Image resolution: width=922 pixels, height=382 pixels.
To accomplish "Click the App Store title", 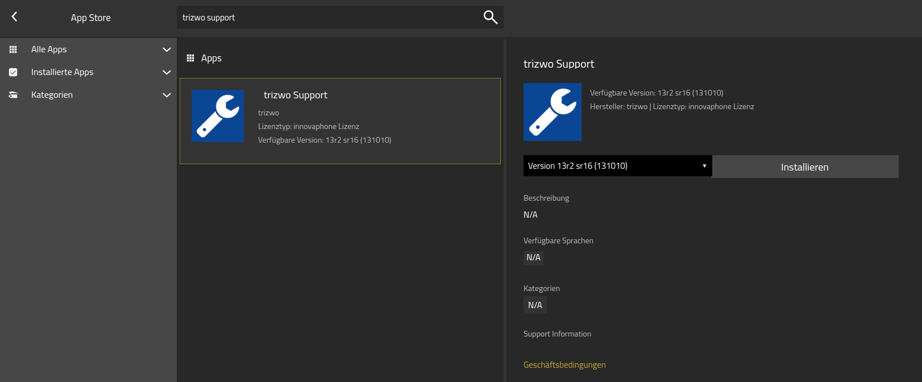I will coord(91,18).
